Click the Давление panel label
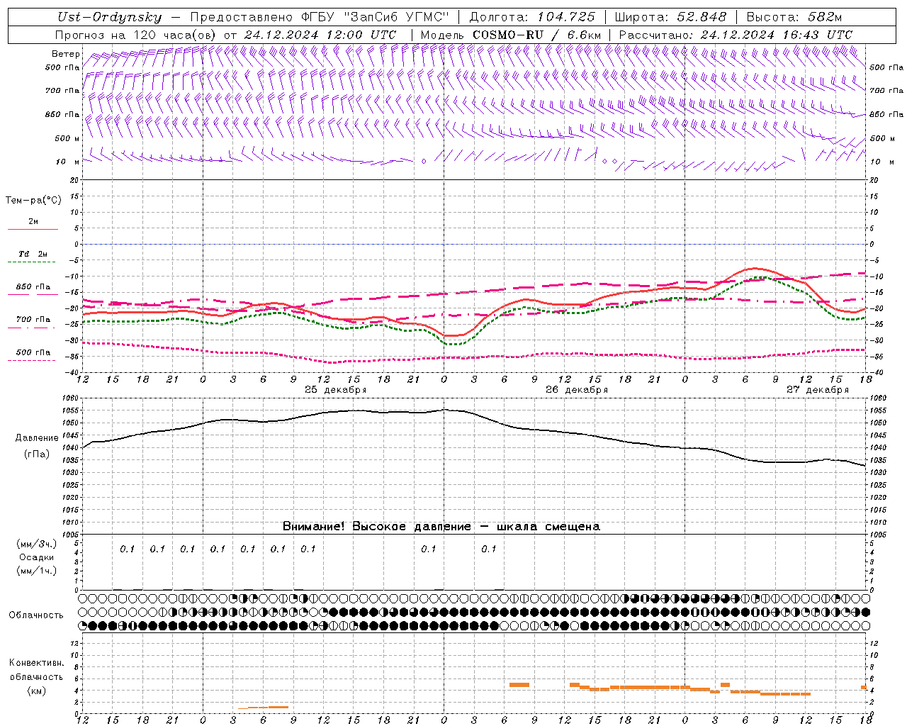Viewport: 907px width, 726px height. 37,438
